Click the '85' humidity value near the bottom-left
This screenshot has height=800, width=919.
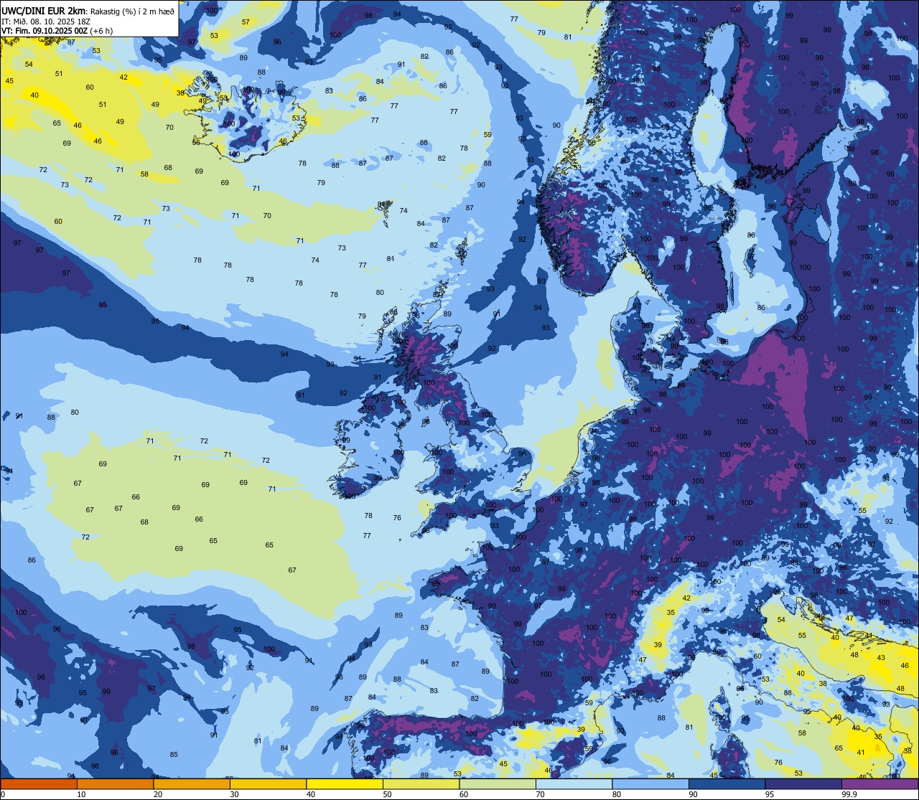click(174, 754)
